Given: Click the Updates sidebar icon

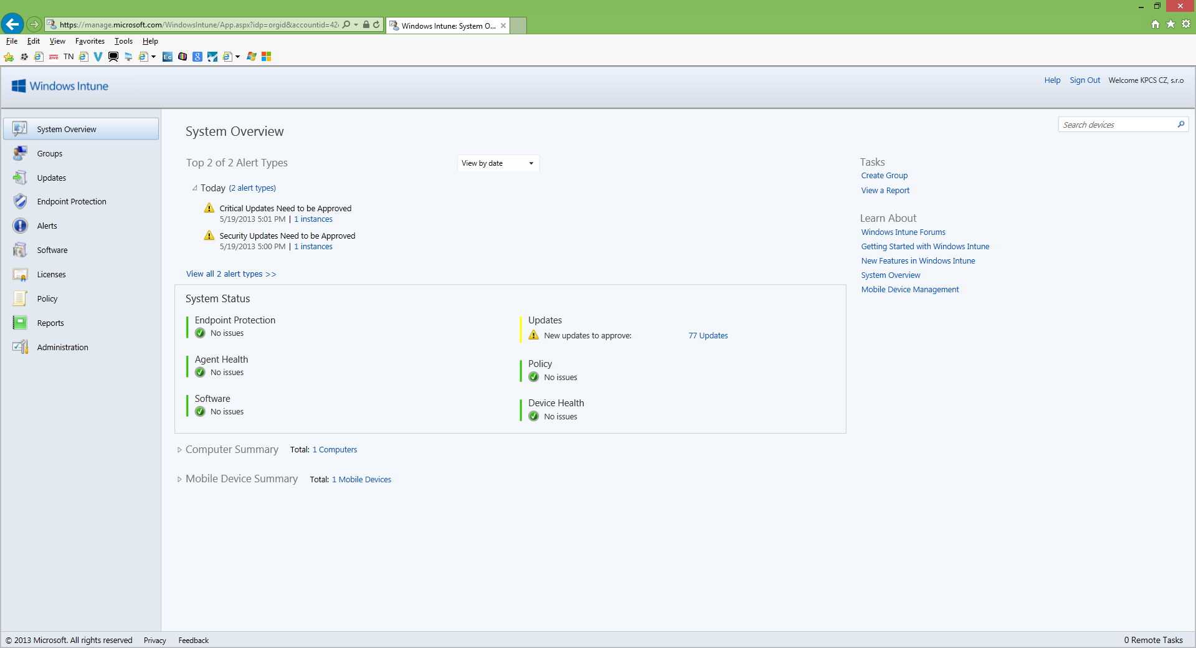Looking at the screenshot, I should pos(20,178).
